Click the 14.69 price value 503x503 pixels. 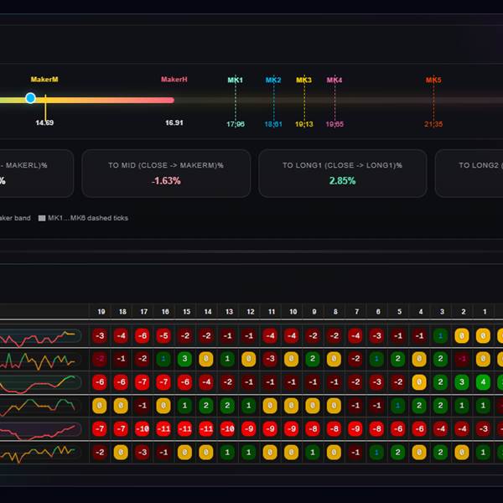44,122
